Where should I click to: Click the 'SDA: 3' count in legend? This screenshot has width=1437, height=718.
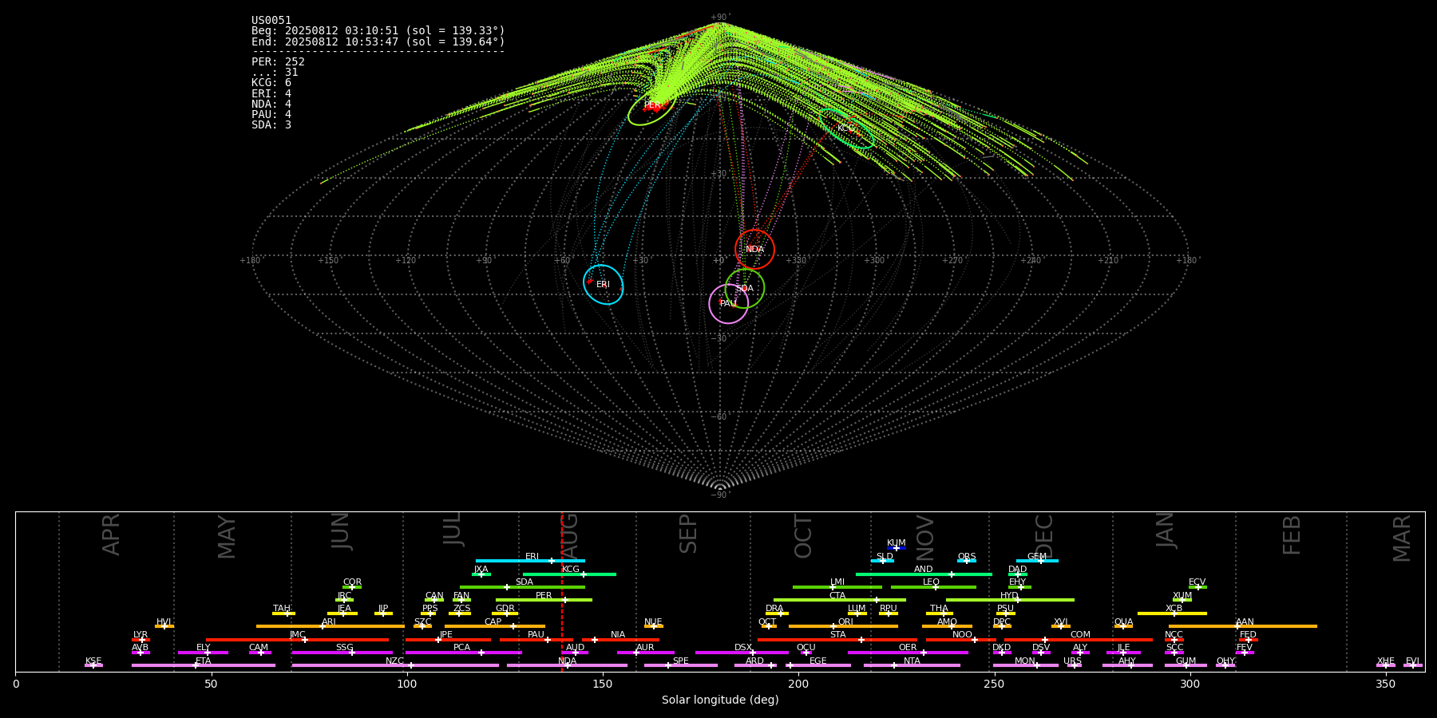(x=271, y=124)
